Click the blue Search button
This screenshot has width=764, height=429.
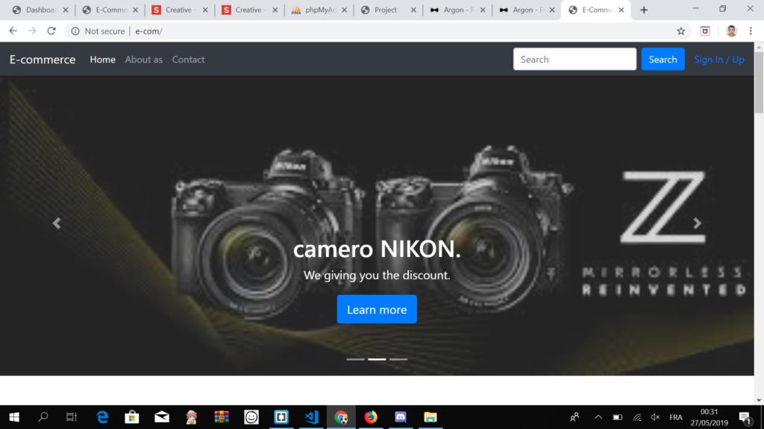pyautogui.click(x=663, y=59)
